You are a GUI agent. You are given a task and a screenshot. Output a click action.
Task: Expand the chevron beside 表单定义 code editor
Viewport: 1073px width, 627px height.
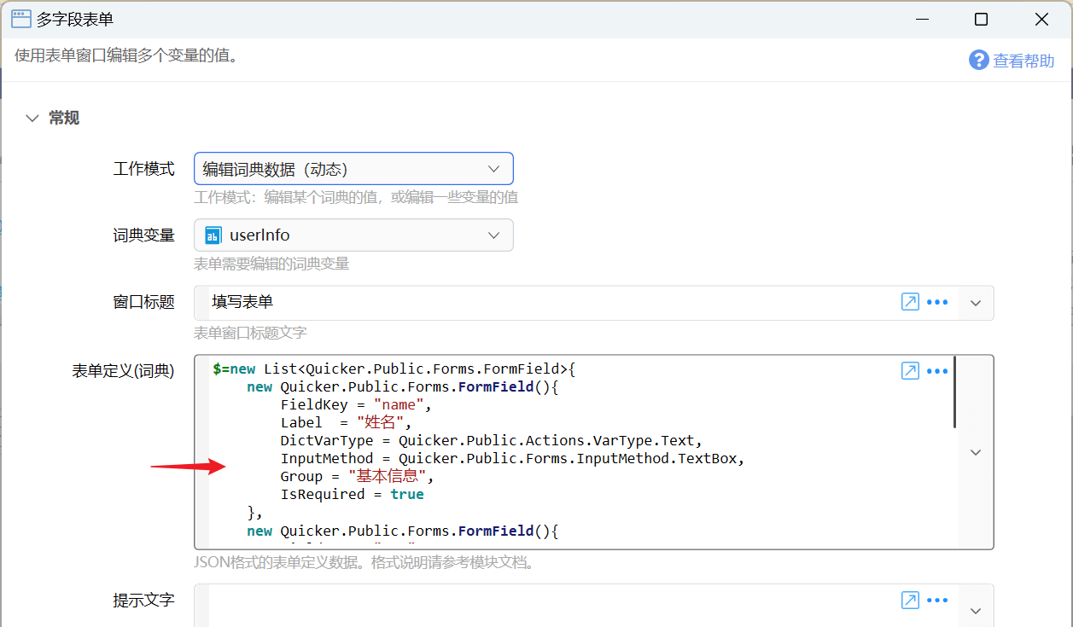(977, 452)
